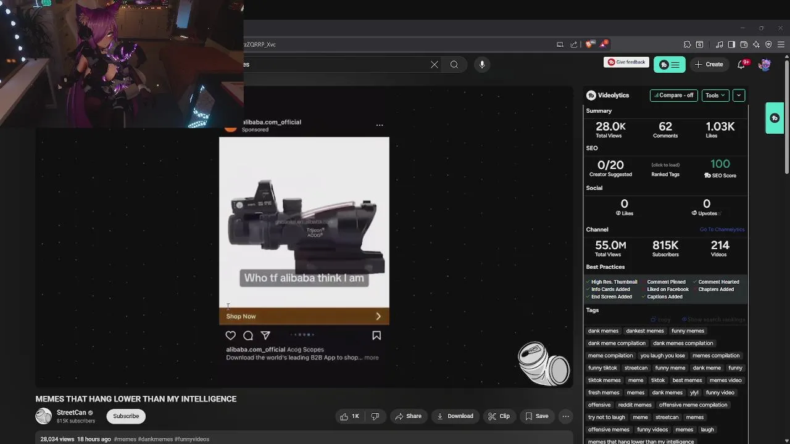The image size is (790, 444).
Task: Expand post caption with 'more'
Action: tap(372, 358)
